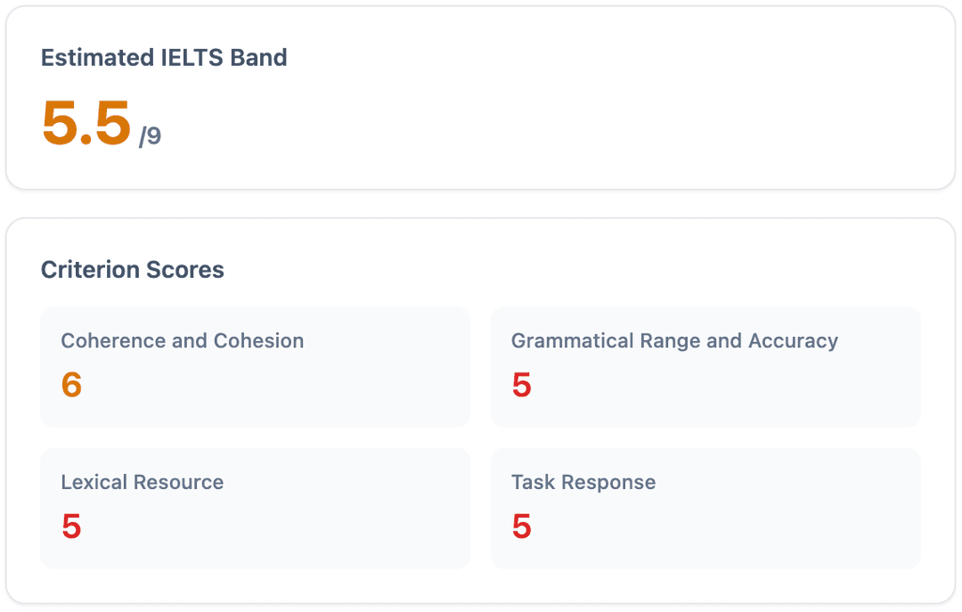Select the Lexical Resource score 5
Viewport: 962px width, 612px height.
(72, 526)
